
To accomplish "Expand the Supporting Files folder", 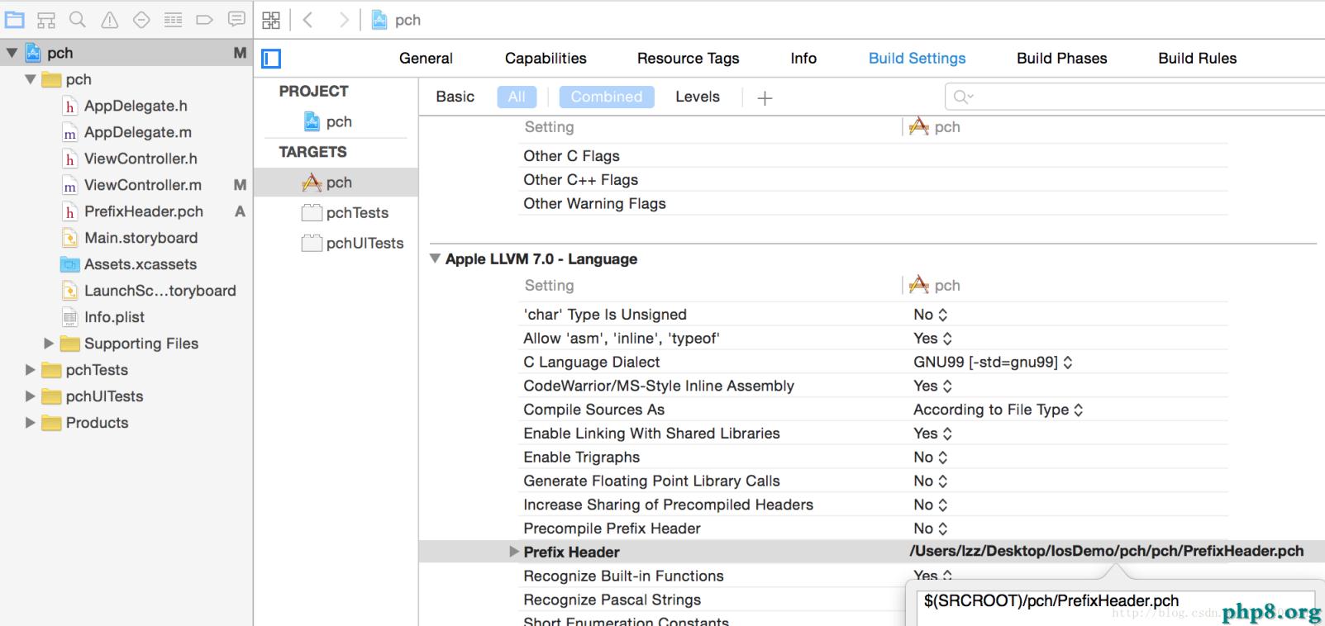I will click(49, 344).
